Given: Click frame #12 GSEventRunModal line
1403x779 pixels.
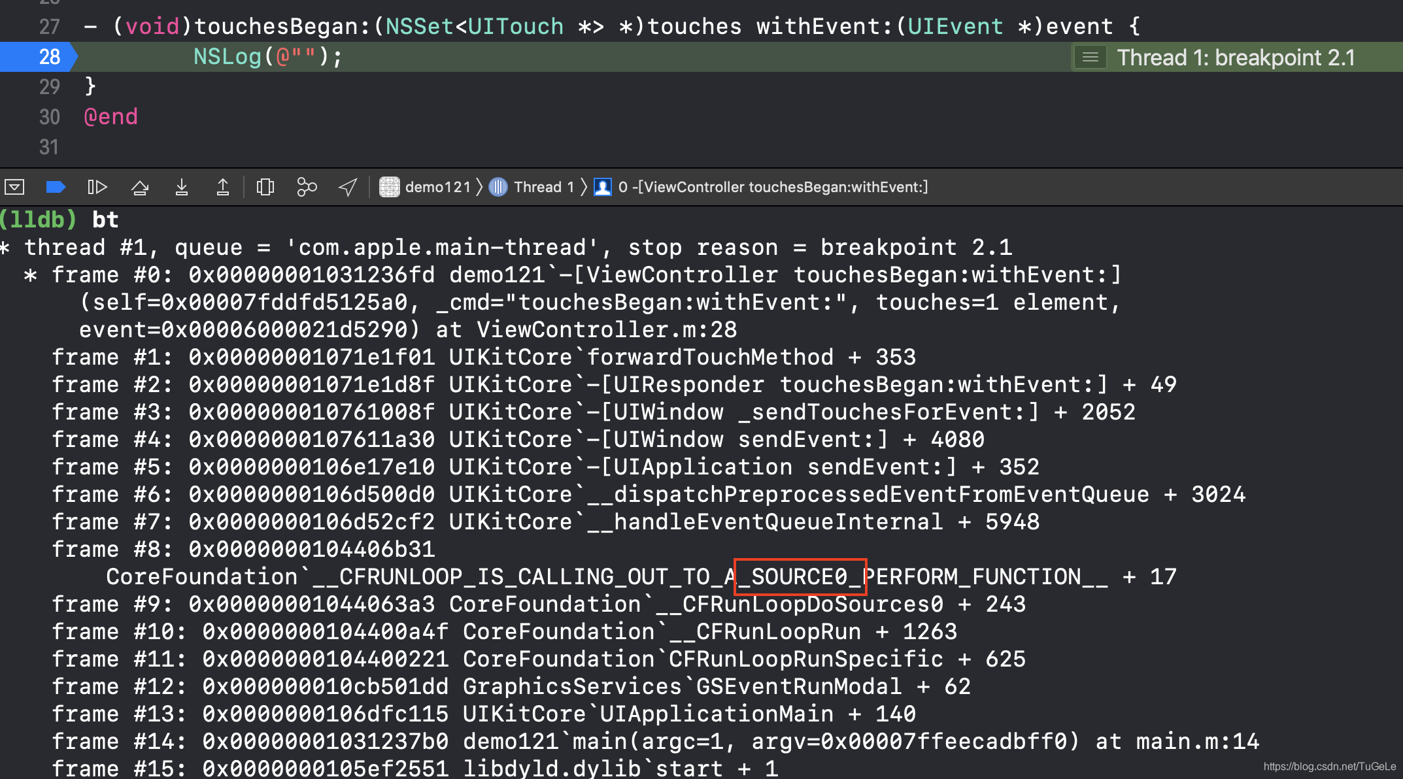Looking at the screenshot, I should point(511,686).
